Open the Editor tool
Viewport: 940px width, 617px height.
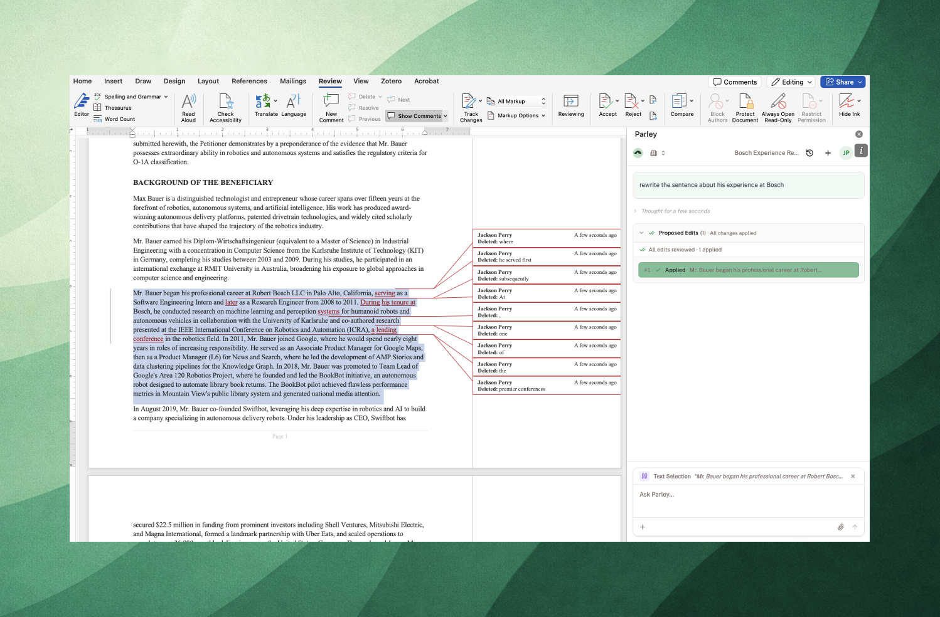(x=82, y=105)
